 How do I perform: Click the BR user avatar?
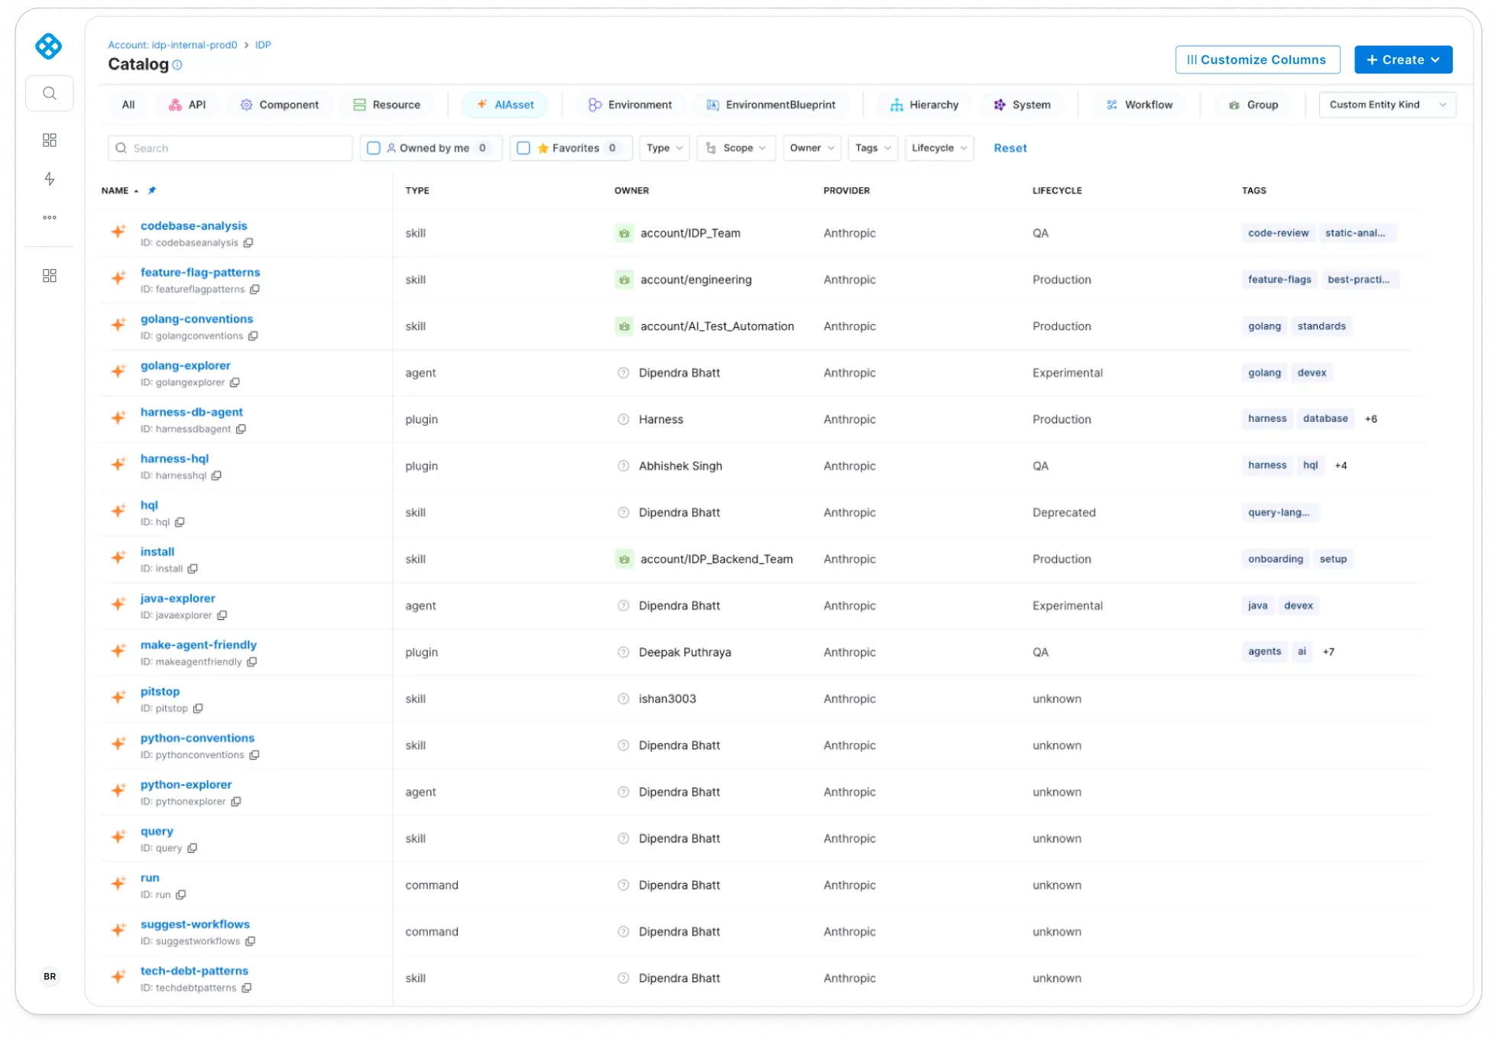50,976
